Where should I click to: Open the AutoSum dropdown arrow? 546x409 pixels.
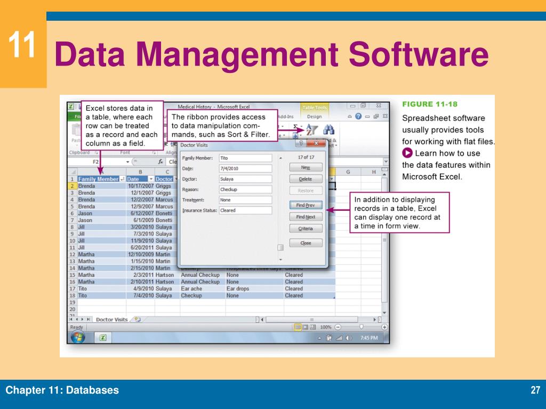[x=301, y=127]
